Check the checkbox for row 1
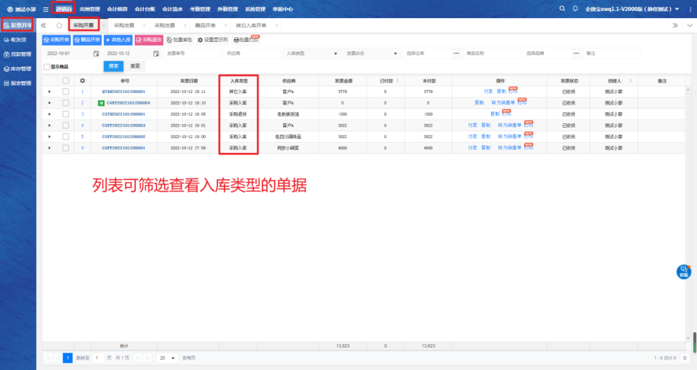Viewport: 697px width, 370px height. pyautogui.click(x=65, y=92)
